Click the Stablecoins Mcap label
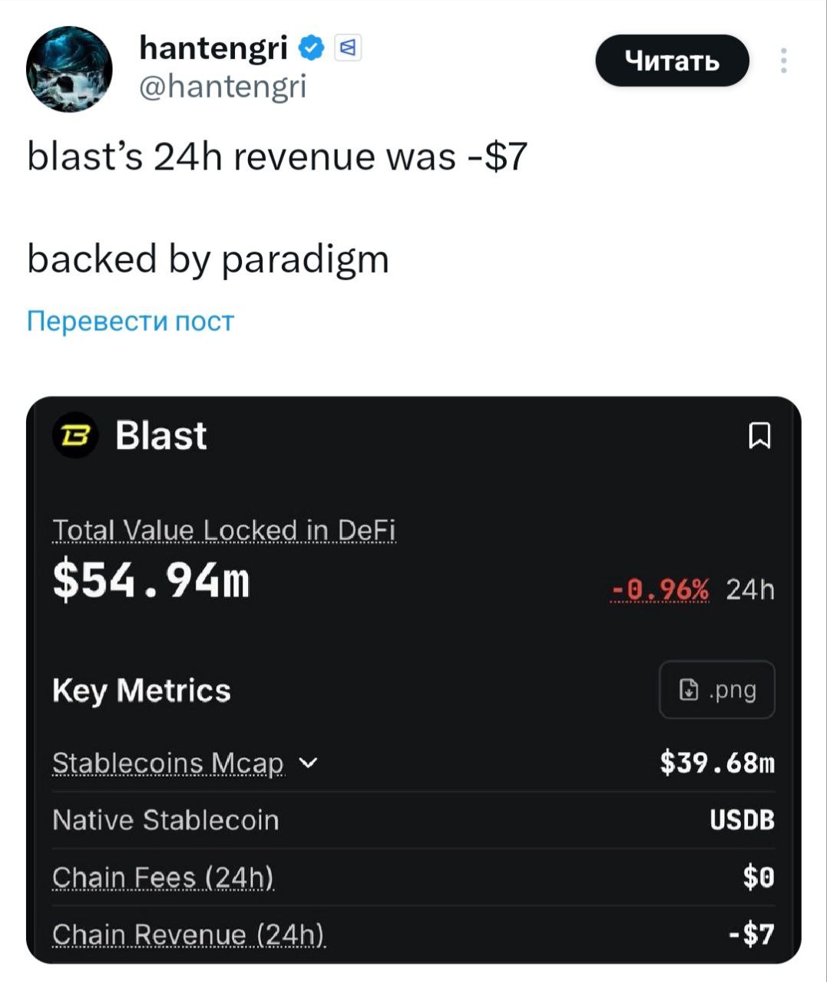Viewport: 827px width, 982px height. 167,763
